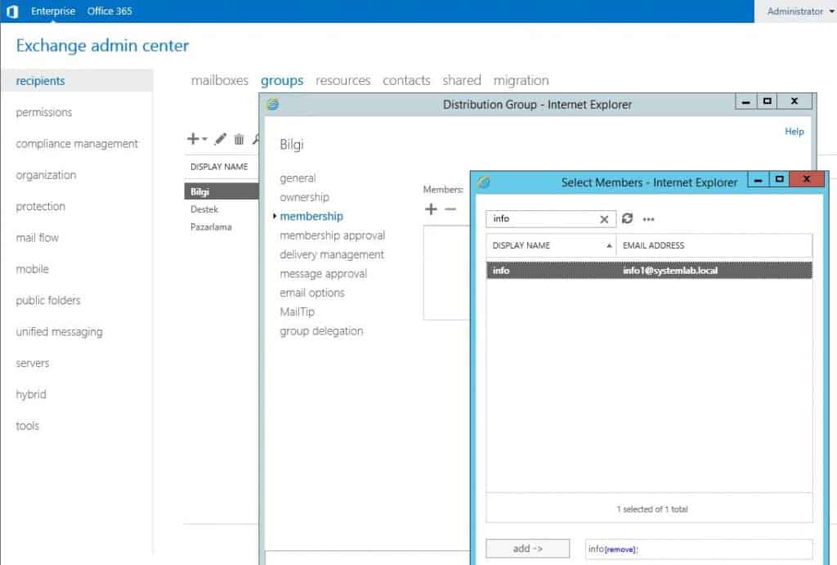This screenshot has width=837, height=565.
Task: Clear the info search box with X
Action: (604, 219)
